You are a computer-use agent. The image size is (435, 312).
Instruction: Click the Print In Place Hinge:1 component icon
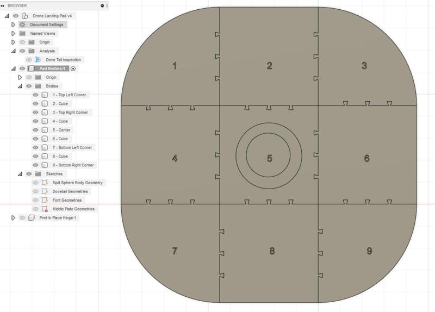(32, 218)
